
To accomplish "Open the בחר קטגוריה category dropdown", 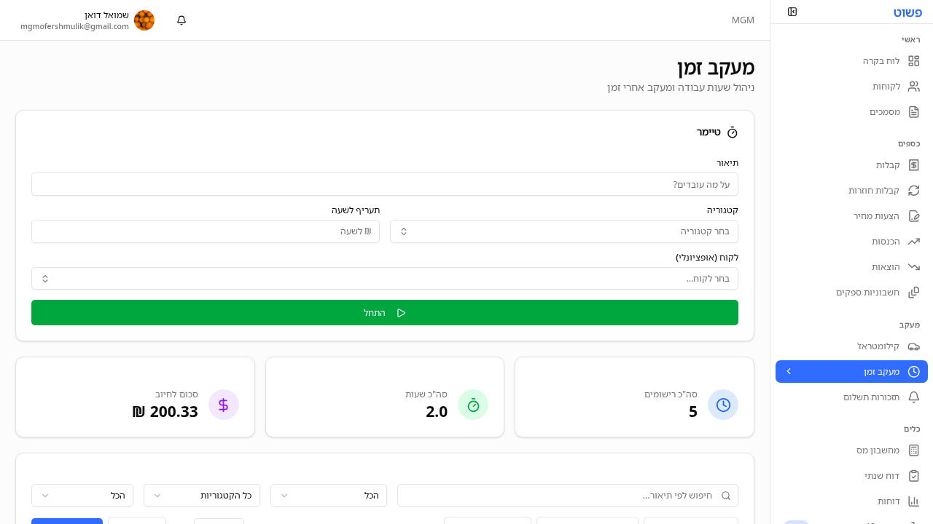I will click(563, 231).
